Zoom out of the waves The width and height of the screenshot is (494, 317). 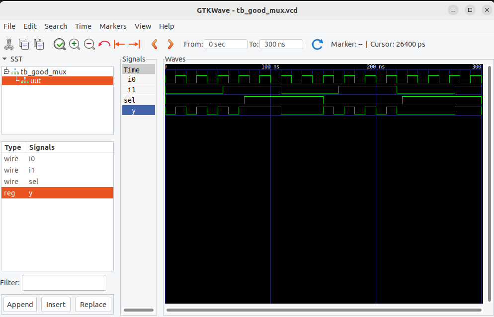(x=89, y=44)
